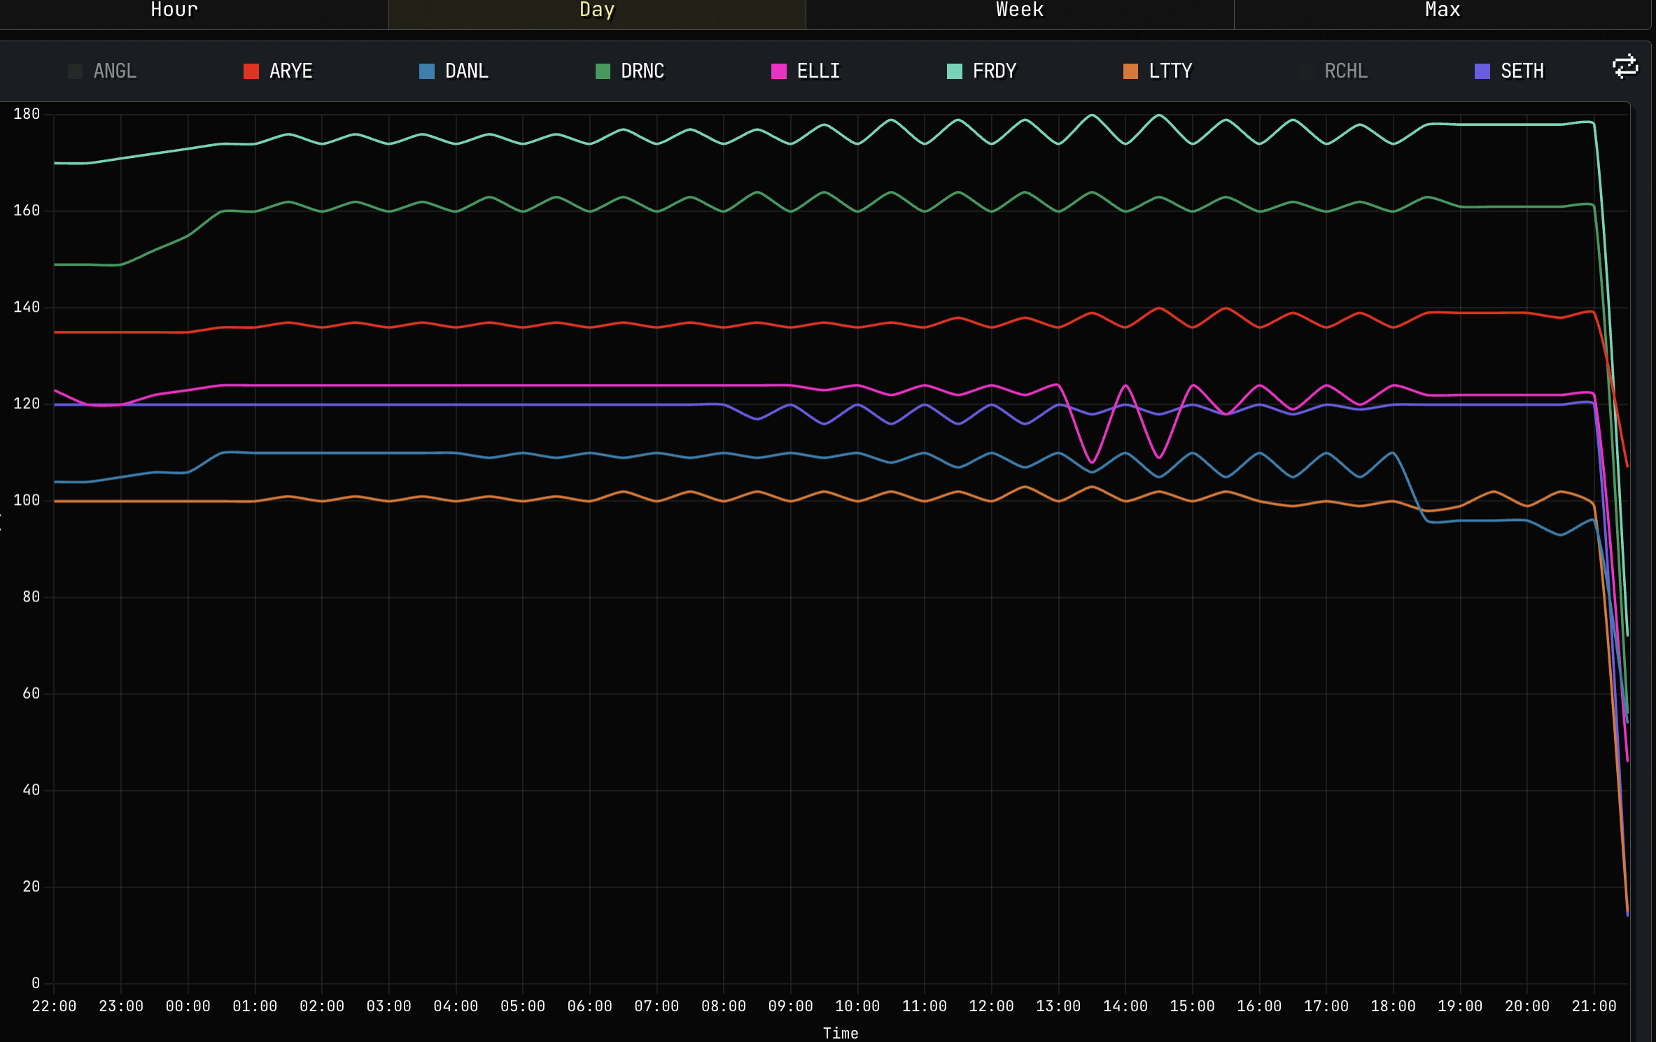1656x1042 pixels.
Task: Click the dimmed ANGL color swatch
Action: point(76,71)
